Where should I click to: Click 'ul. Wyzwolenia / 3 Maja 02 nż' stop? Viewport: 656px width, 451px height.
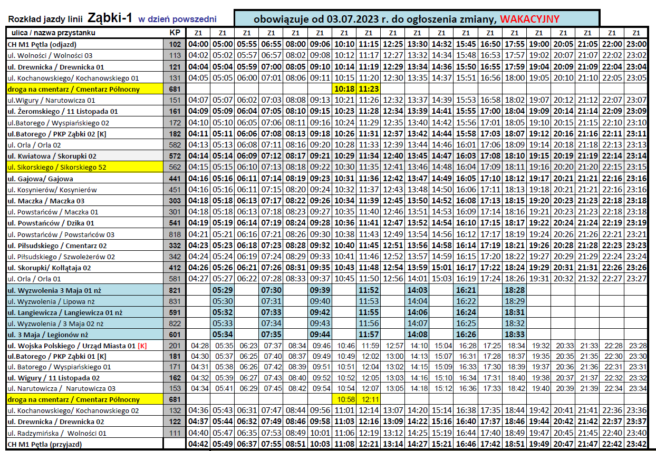55,323
